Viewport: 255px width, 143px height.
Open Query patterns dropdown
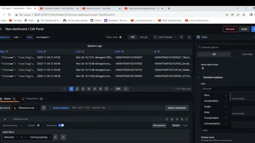coord(12,126)
